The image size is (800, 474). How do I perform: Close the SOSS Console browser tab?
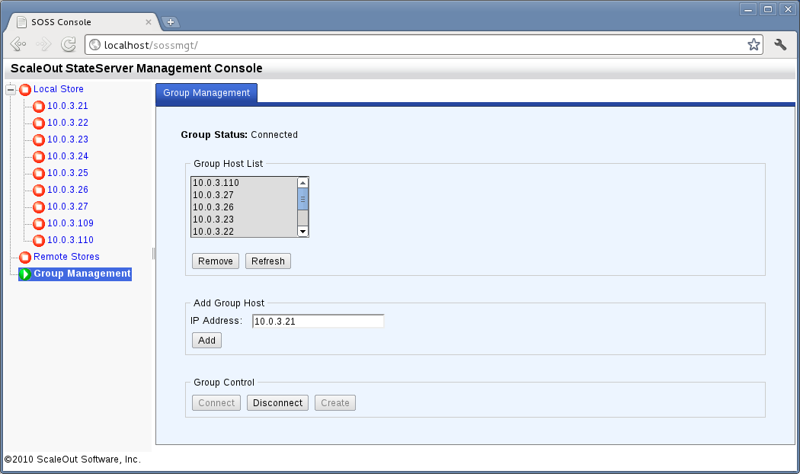click(x=149, y=22)
